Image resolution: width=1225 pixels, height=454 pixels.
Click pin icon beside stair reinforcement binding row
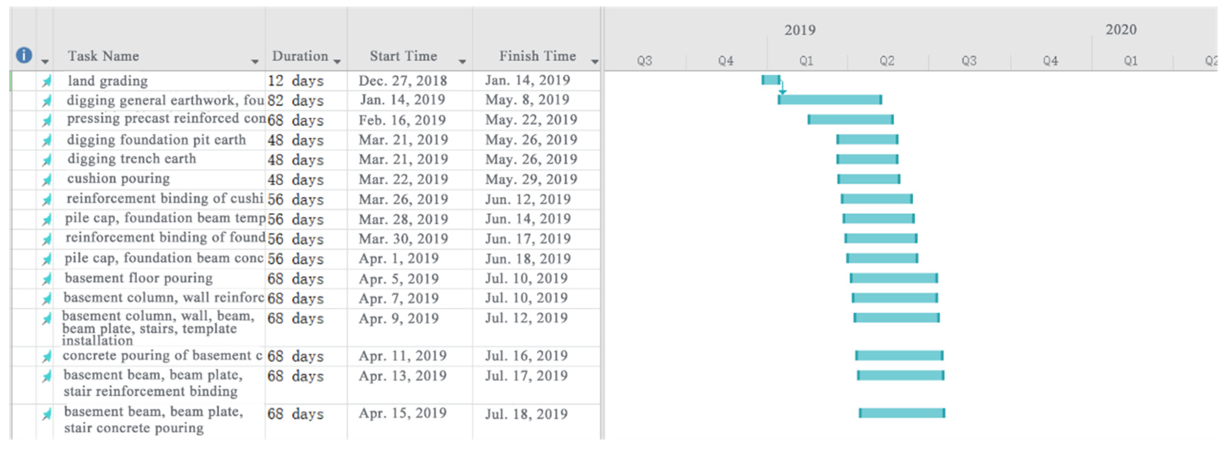coord(46,377)
